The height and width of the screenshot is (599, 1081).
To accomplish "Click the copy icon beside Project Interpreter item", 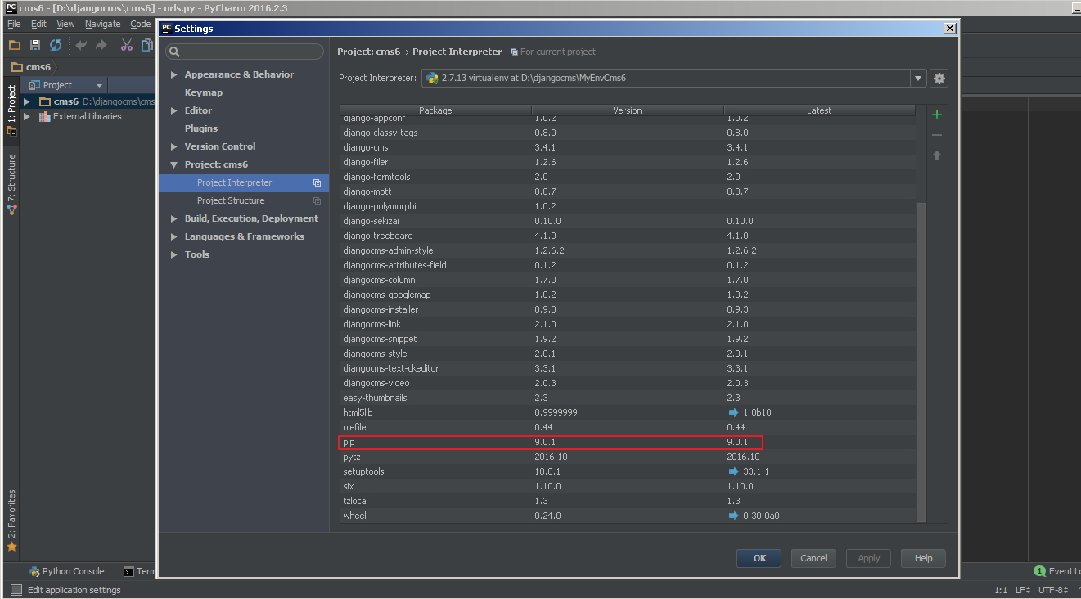I will tap(317, 183).
